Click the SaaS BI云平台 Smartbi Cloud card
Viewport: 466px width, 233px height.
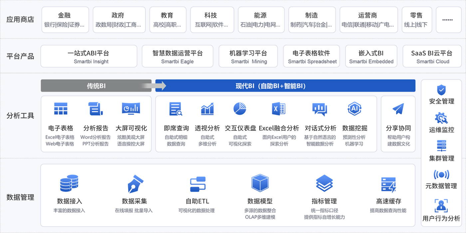pos(432,56)
